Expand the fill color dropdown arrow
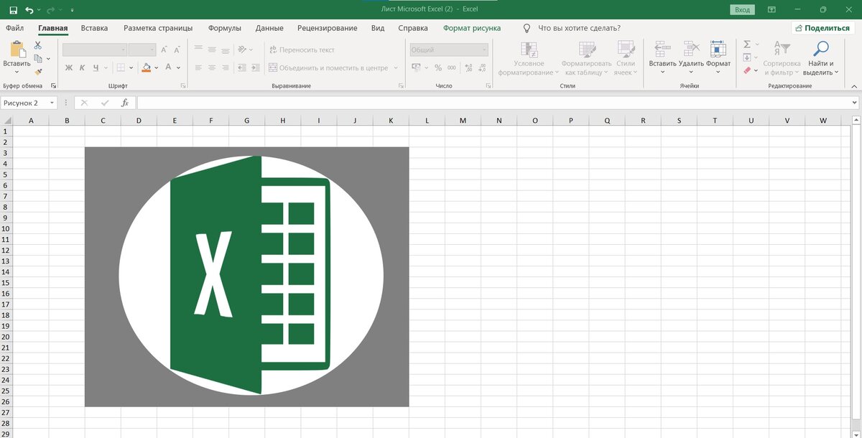Viewport: 862px width, 438px height. point(157,67)
